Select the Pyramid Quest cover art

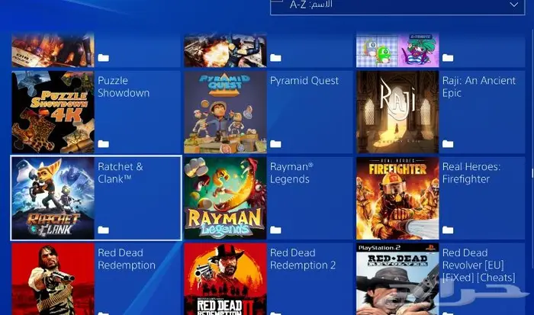pyautogui.click(x=225, y=112)
